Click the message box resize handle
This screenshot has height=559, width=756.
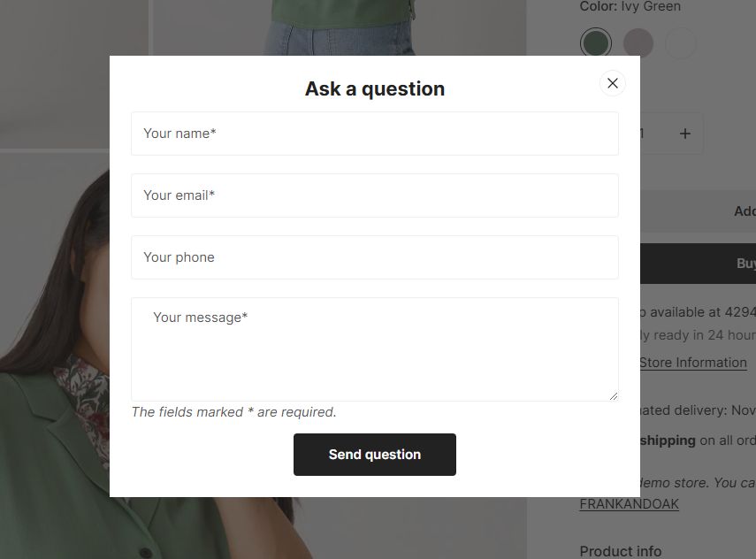click(x=614, y=396)
